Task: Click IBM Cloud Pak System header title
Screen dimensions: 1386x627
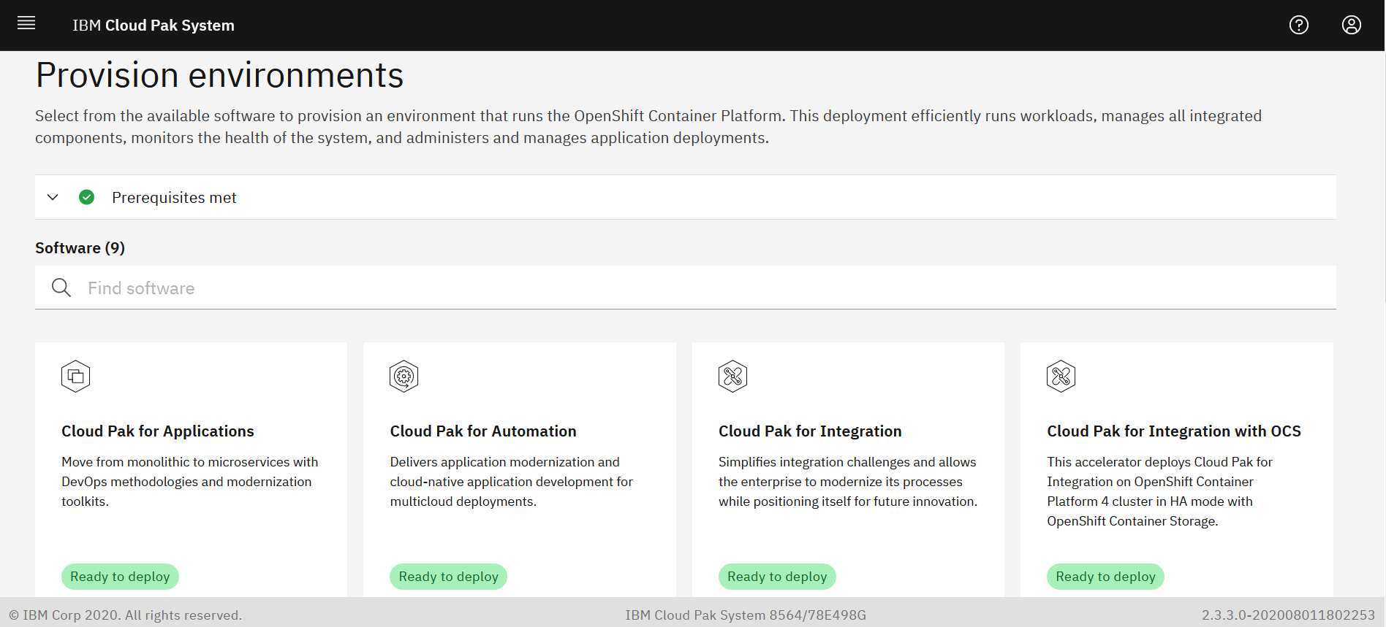Action: click(x=154, y=26)
